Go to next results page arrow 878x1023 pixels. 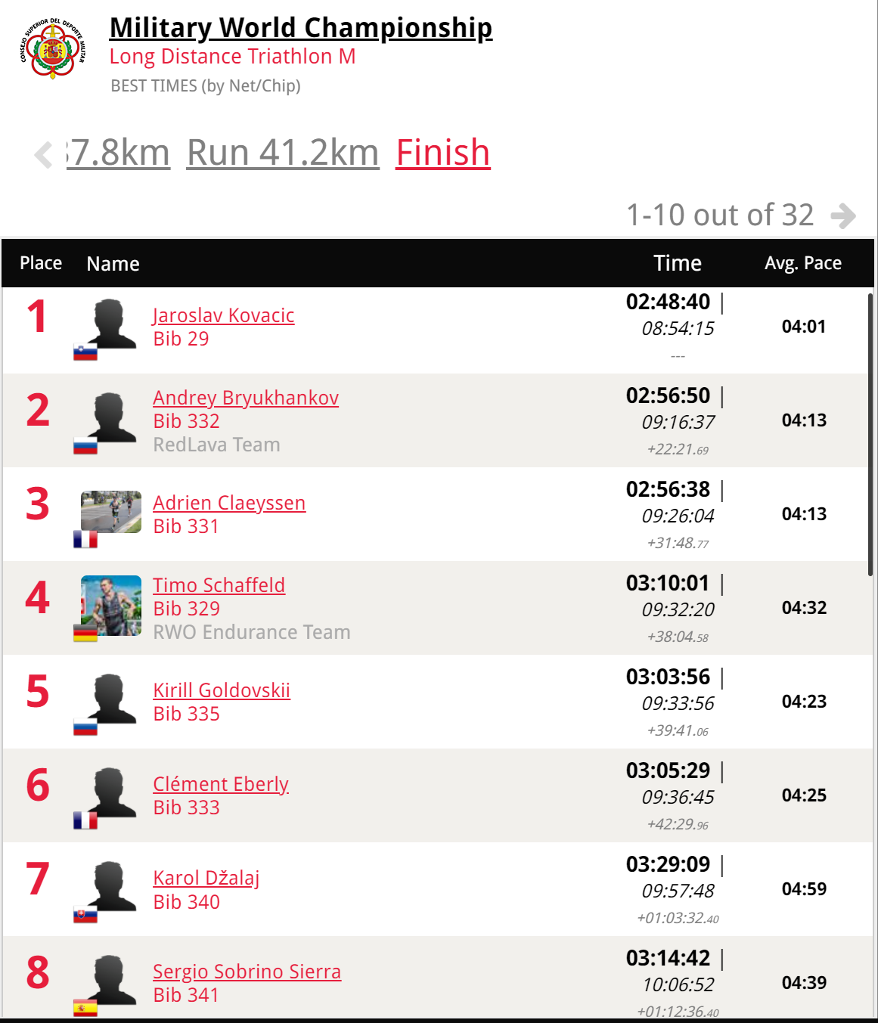842,215
